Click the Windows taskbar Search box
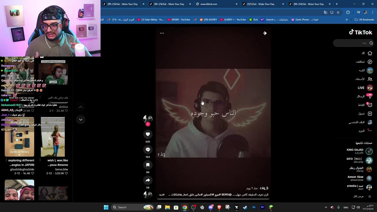 tap(133, 207)
